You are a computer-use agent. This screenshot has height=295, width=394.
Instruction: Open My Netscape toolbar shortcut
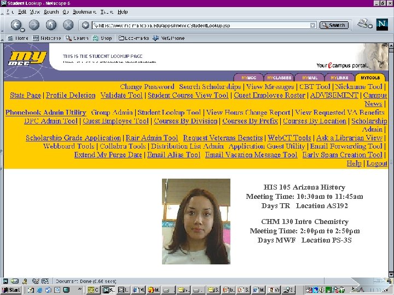47,38
